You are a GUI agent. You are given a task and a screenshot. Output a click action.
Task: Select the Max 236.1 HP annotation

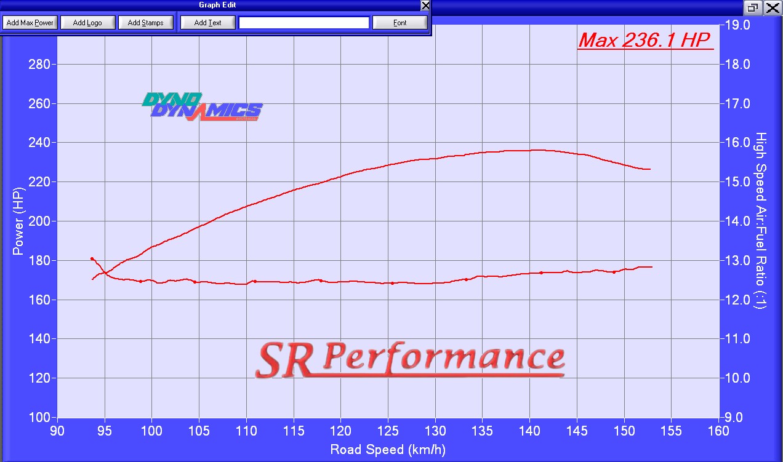click(645, 40)
